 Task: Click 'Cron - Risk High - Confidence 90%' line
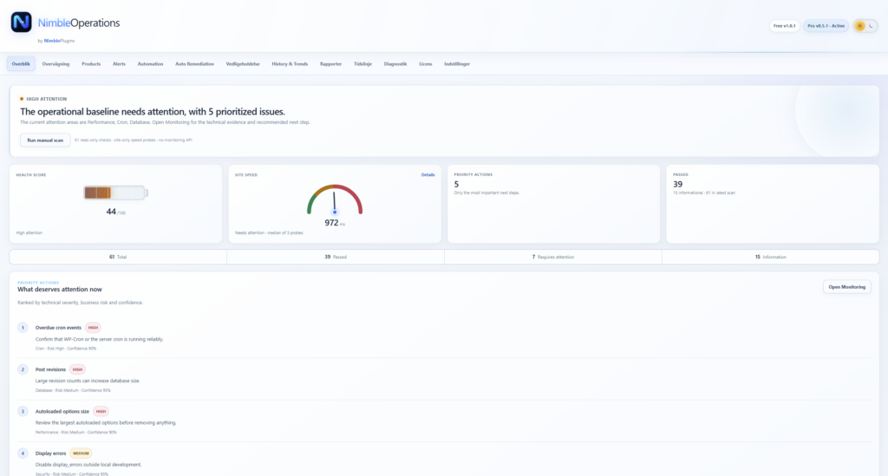pos(66,349)
